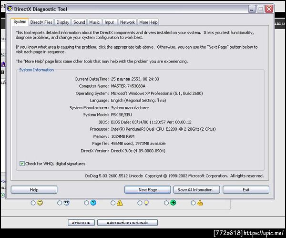Viewport: 286px width, 238px height.
Task: Click the cool sunglasses emoticon icon
Action: coord(67,203)
